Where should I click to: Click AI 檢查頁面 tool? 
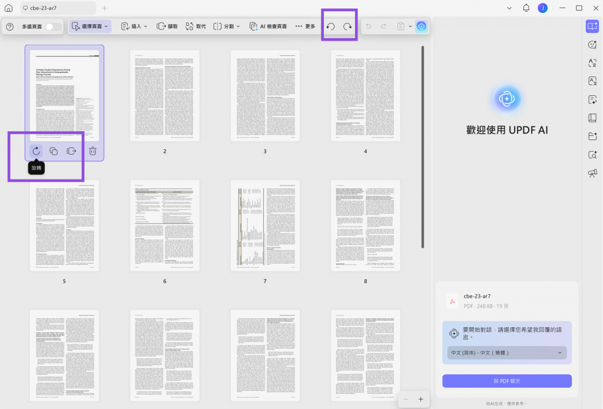click(268, 26)
